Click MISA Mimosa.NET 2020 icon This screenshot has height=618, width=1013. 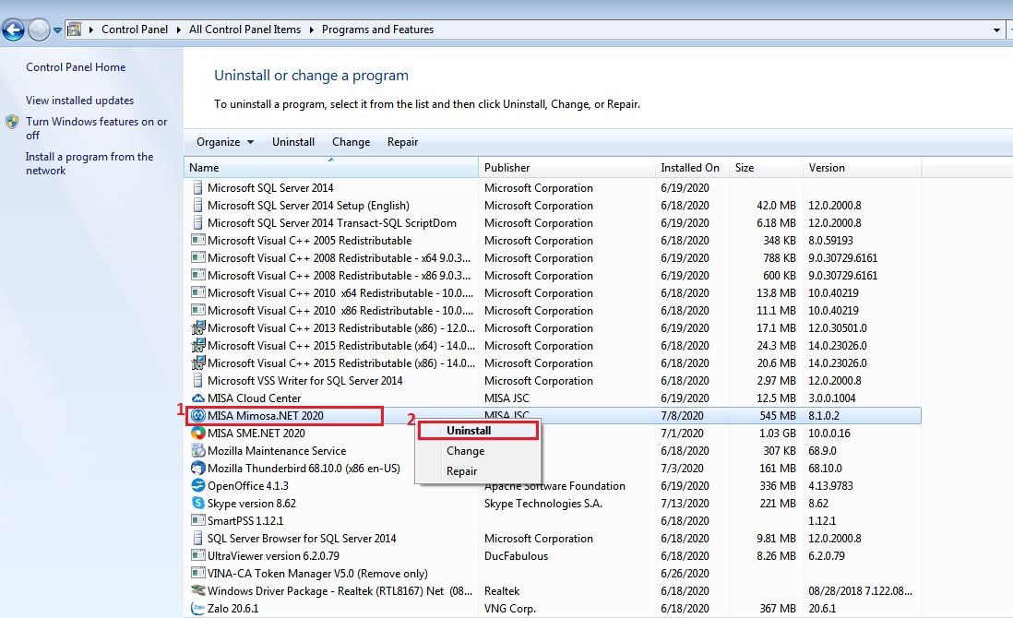coord(197,415)
